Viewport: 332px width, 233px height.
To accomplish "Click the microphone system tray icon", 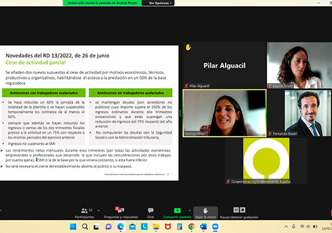I will coord(293,227).
